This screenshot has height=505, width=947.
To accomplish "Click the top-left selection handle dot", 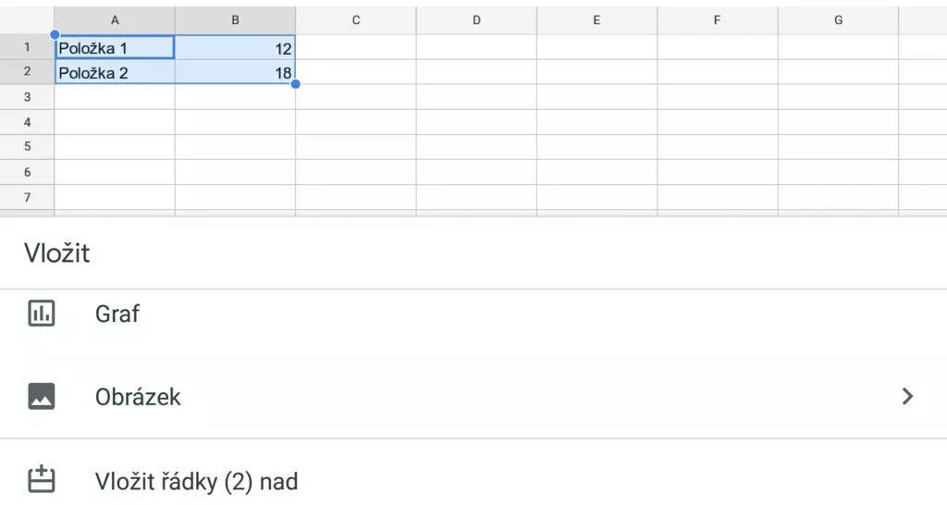I will click(55, 35).
